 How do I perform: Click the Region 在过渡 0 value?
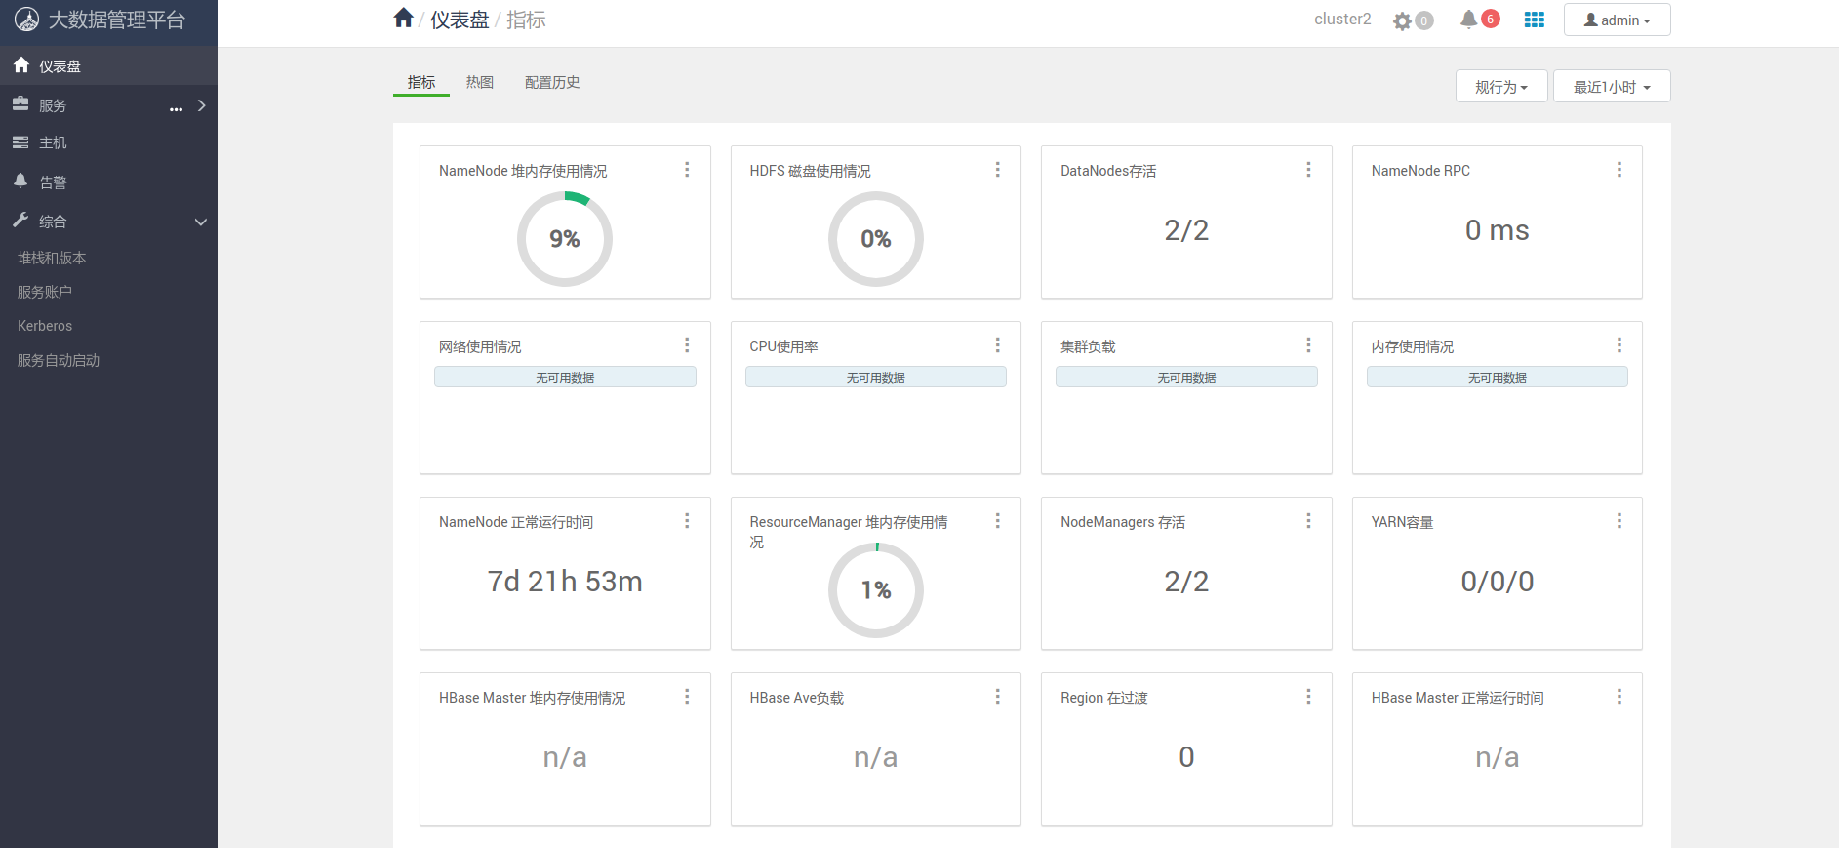(1186, 757)
